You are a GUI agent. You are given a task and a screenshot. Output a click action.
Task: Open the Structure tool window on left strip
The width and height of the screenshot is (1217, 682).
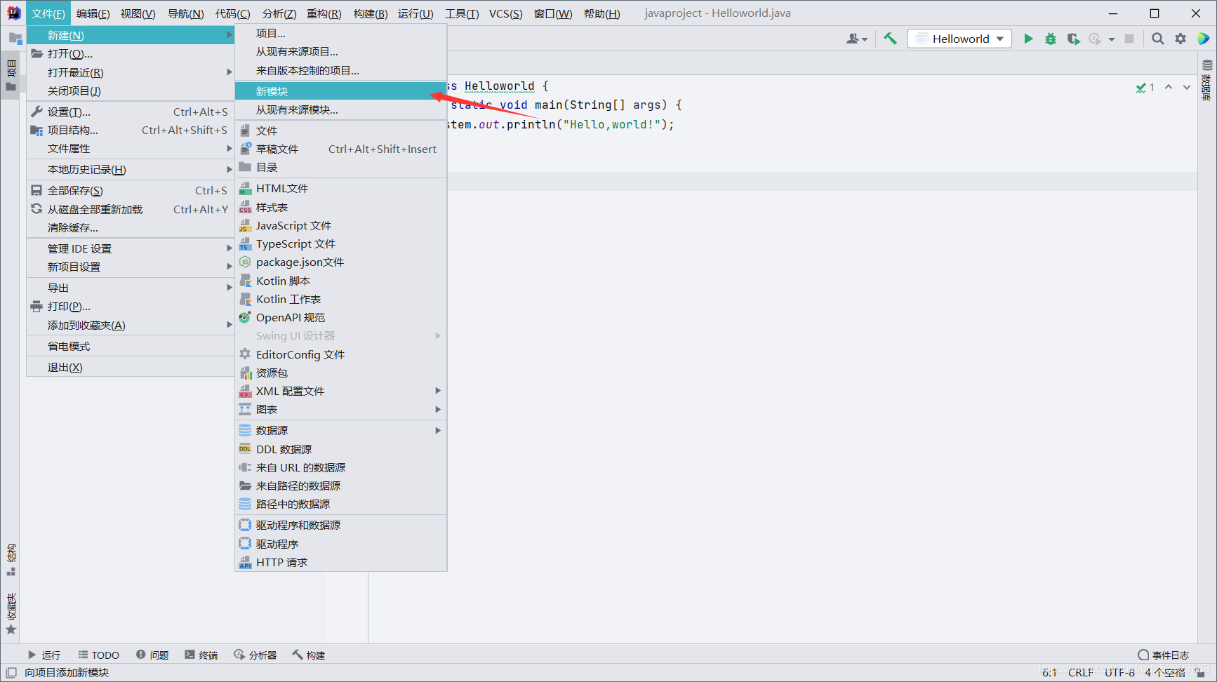click(11, 560)
